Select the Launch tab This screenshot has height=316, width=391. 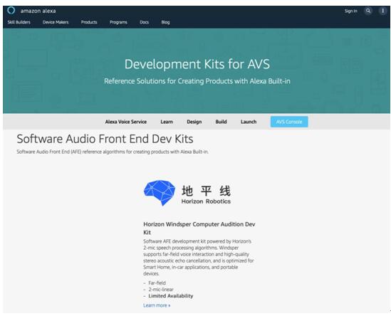[x=249, y=122]
